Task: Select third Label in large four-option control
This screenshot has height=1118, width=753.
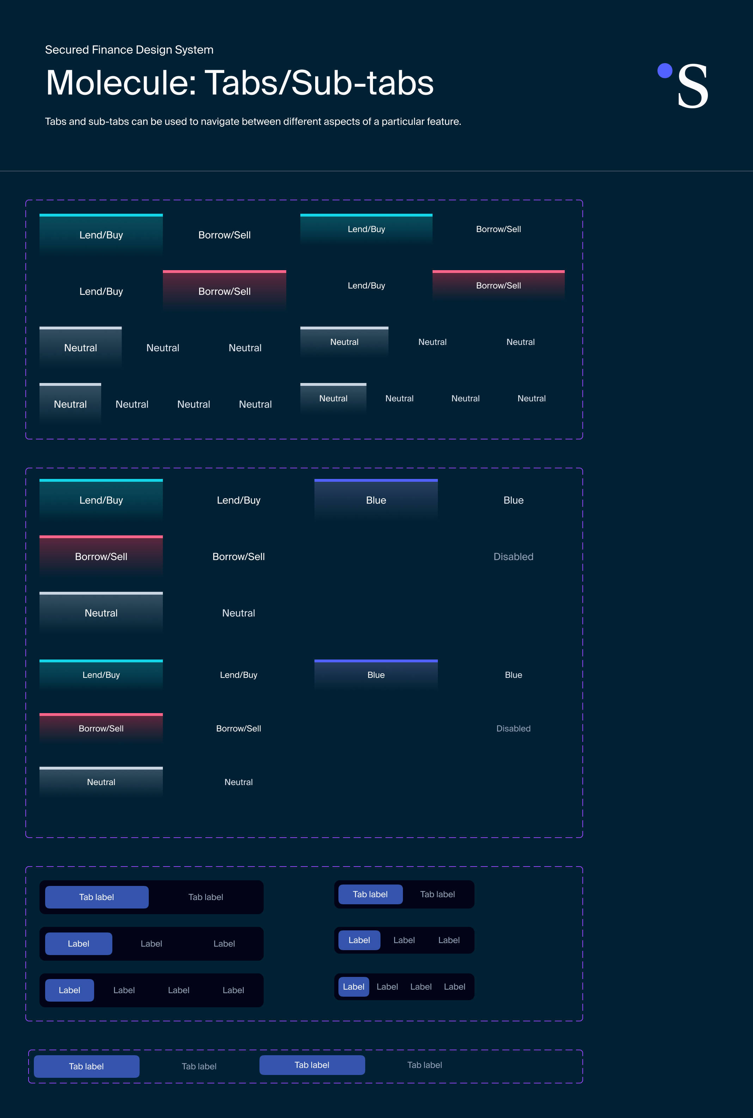Action: [179, 990]
